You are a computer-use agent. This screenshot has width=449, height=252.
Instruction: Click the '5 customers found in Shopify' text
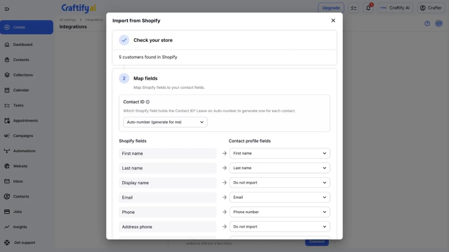[x=148, y=57]
